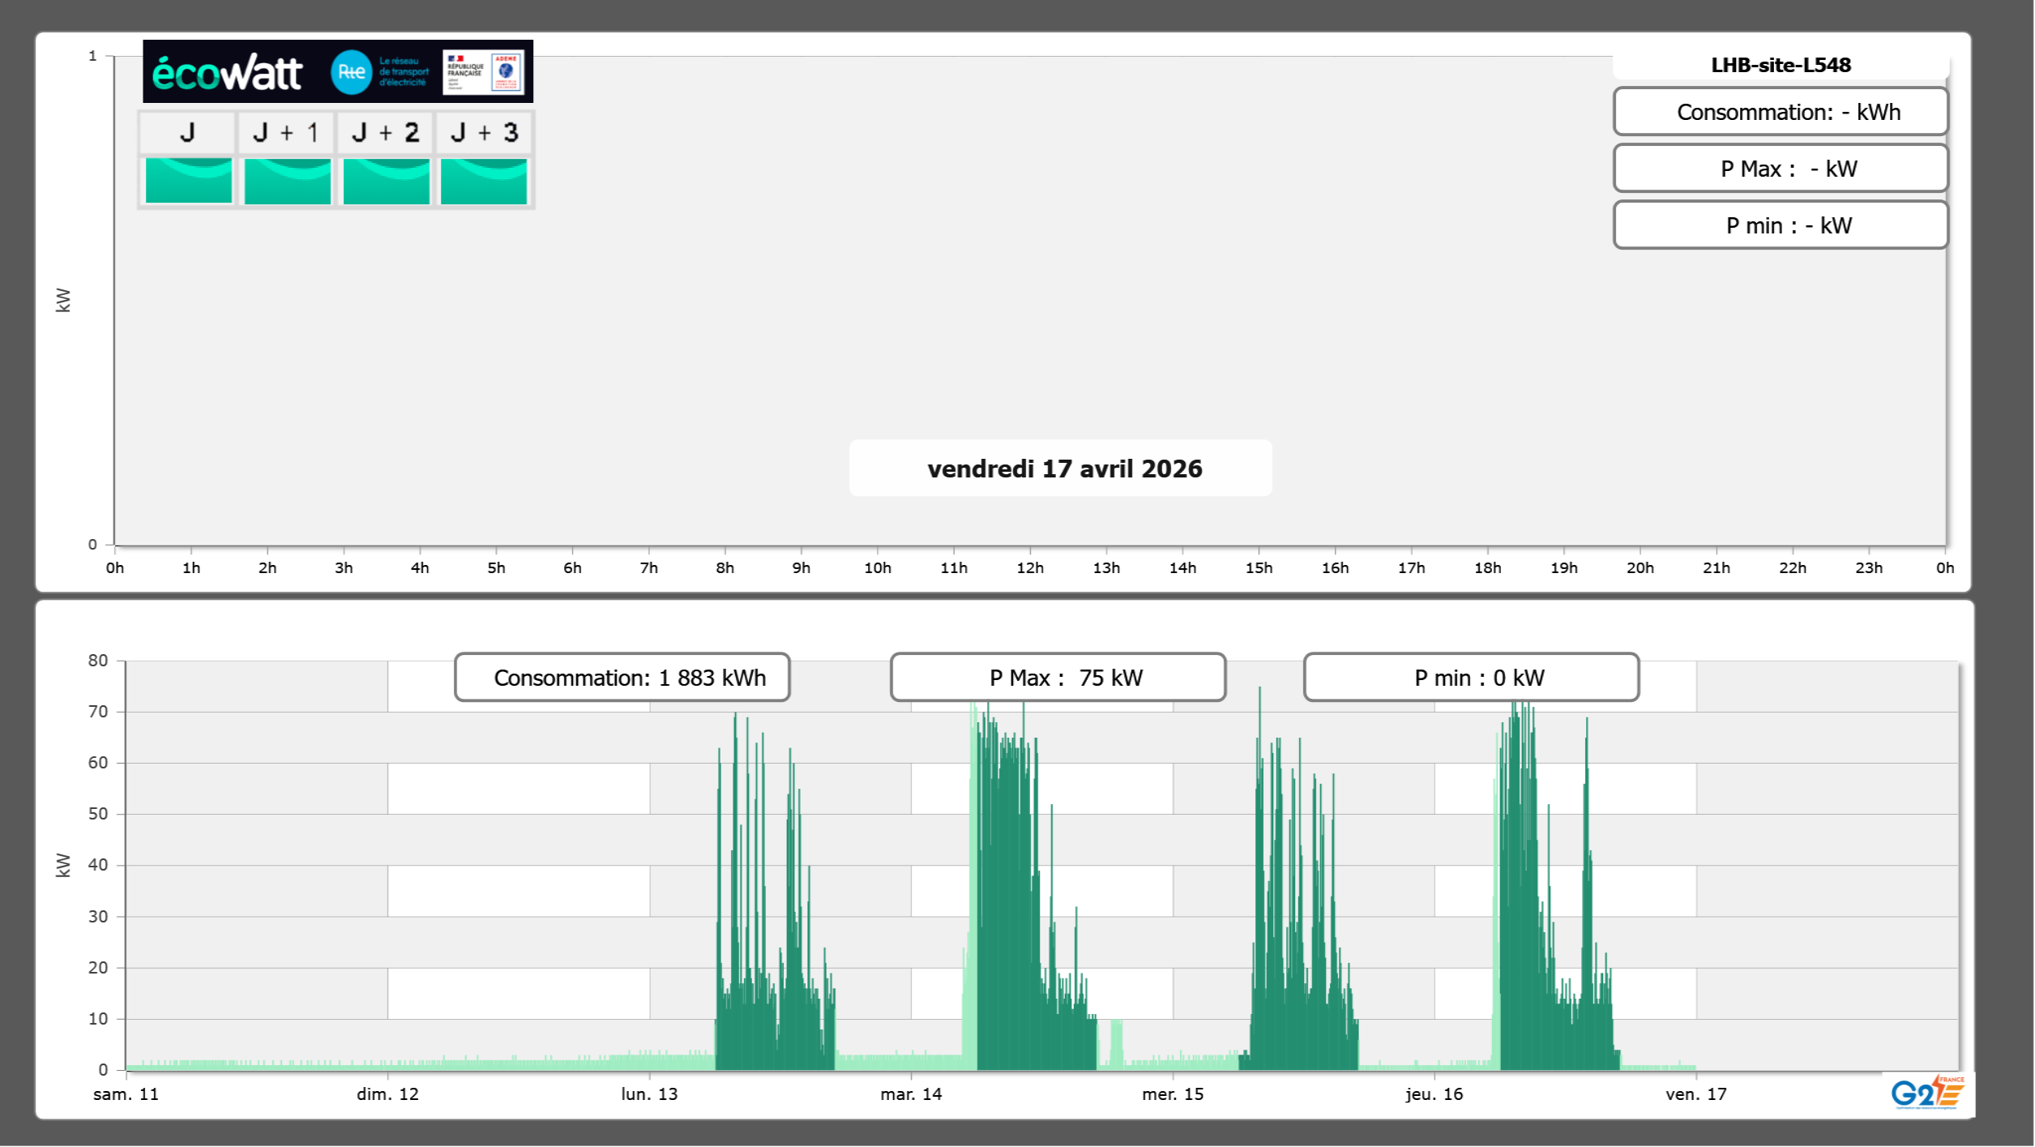Click green signal icon under J
This screenshot has width=2035, height=1147.
pos(189,181)
